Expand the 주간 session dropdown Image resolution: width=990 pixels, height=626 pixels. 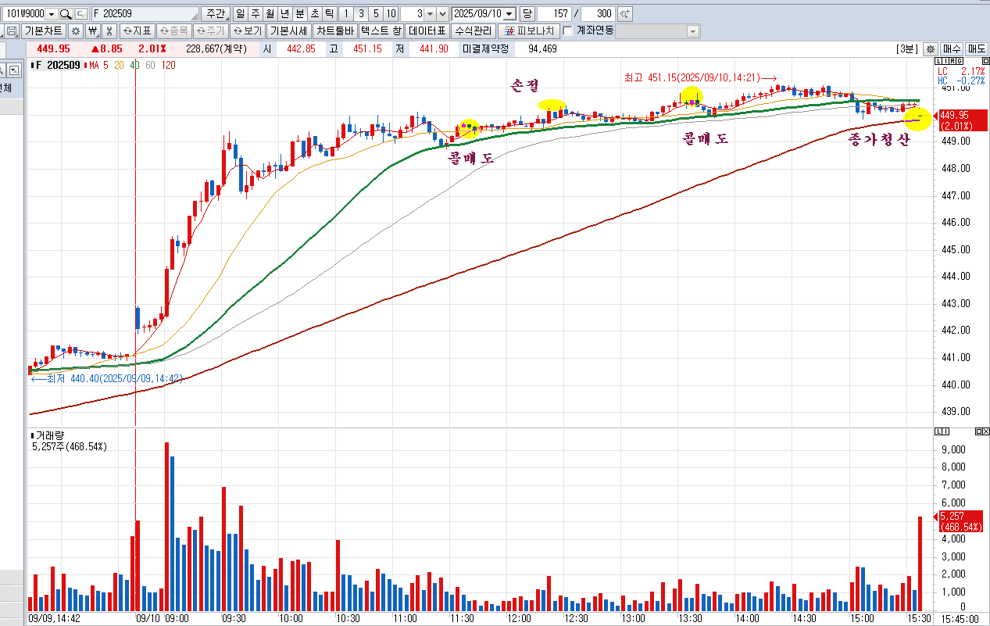215,14
